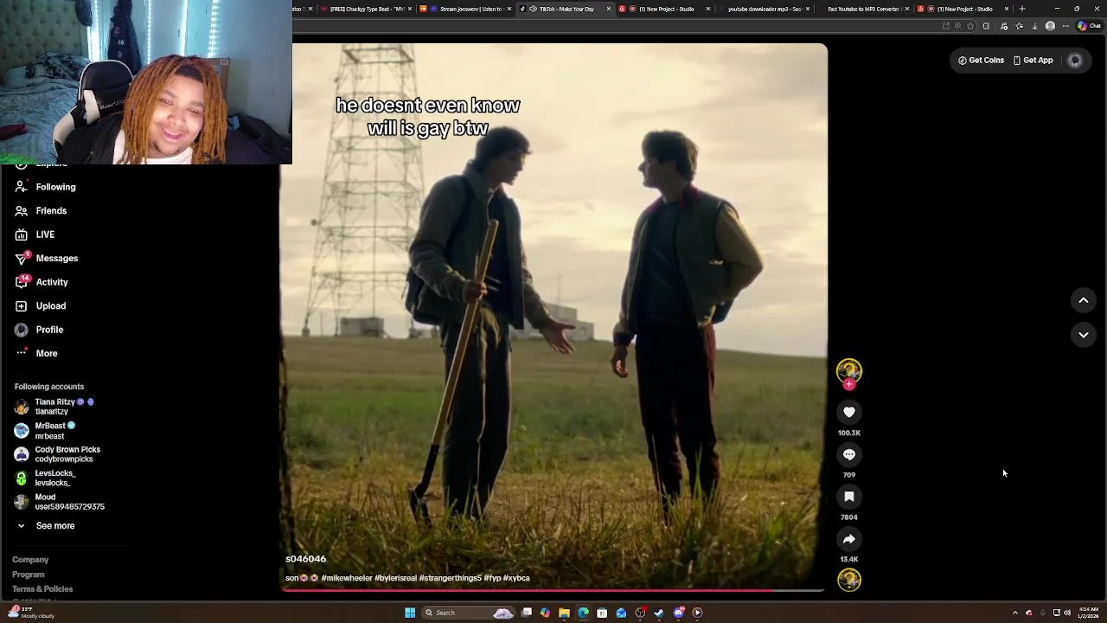Open LIVE section in sidebar
This screenshot has height=623, width=1107.
[35, 234]
